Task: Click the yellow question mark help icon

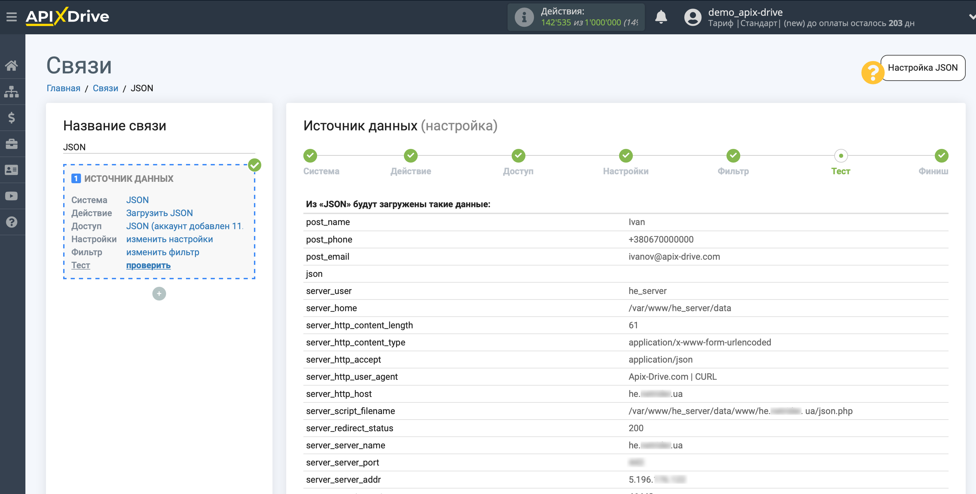Action: click(x=873, y=72)
